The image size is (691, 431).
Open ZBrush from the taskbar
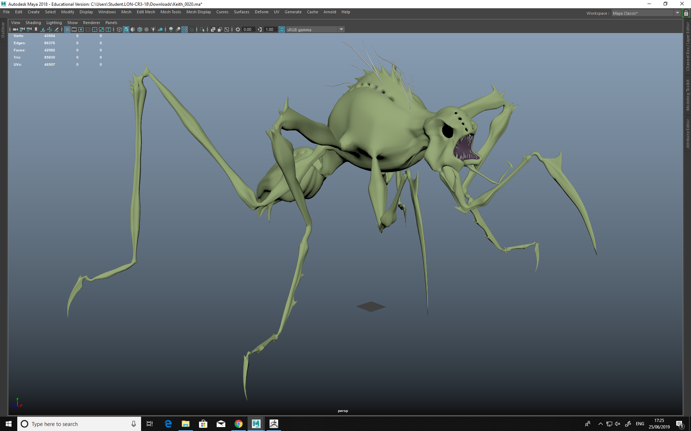tap(274, 424)
